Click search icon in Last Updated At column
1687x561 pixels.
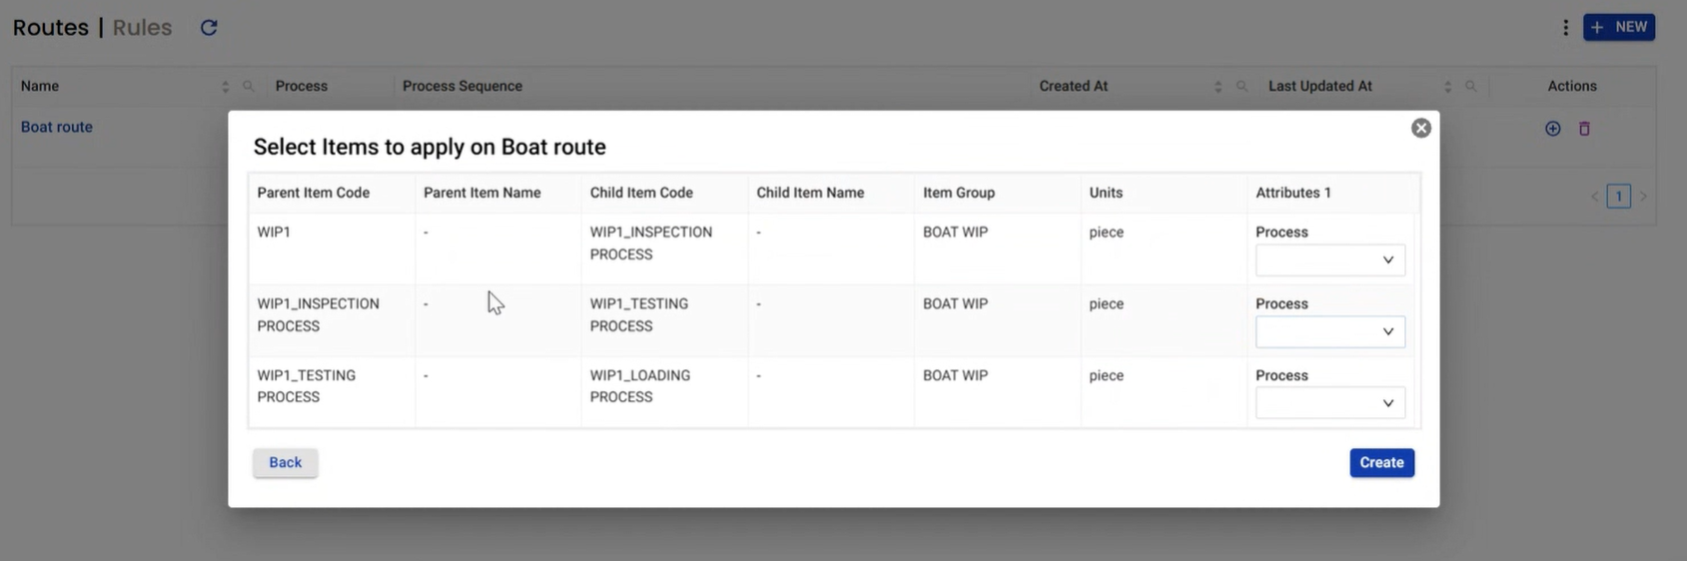point(1470,87)
